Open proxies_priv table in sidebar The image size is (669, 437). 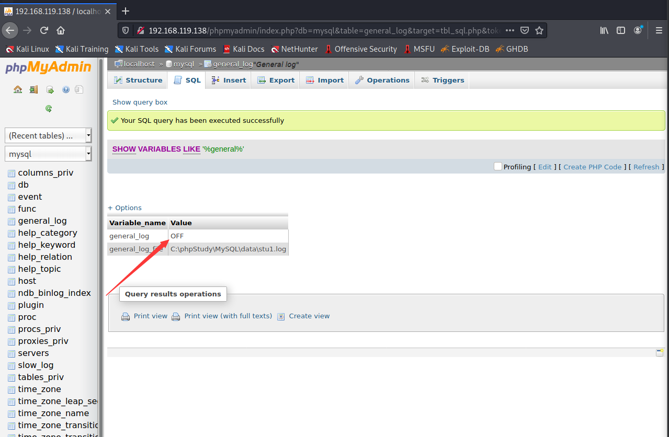point(43,341)
